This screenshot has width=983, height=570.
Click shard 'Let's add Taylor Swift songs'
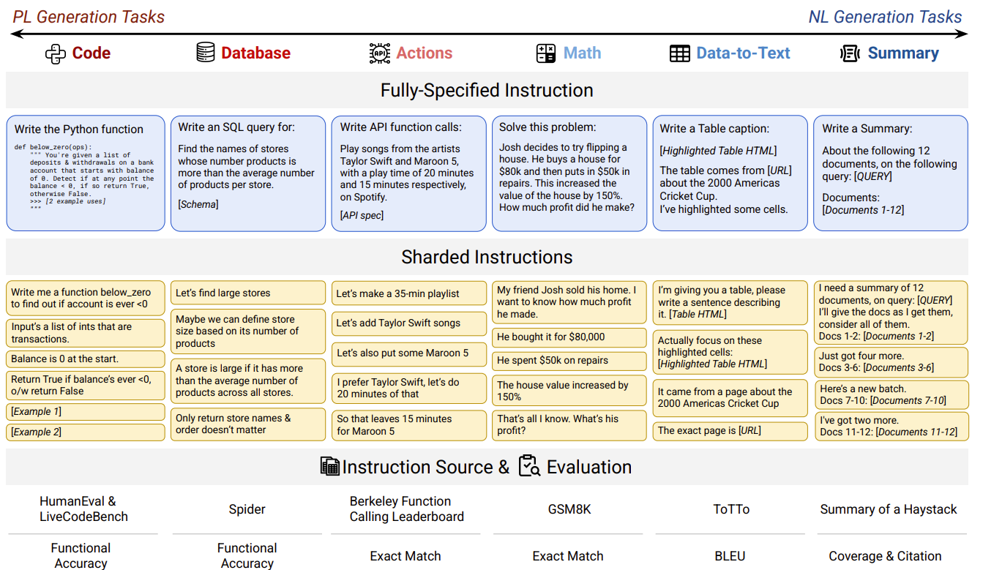click(x=408, y=323)
